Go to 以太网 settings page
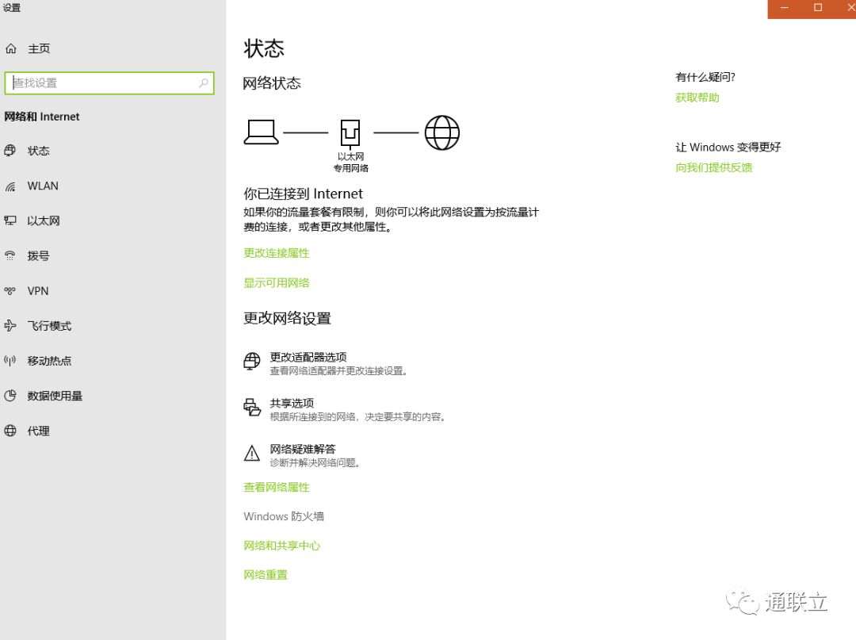 pyautogui.click(x=43, y=220)
